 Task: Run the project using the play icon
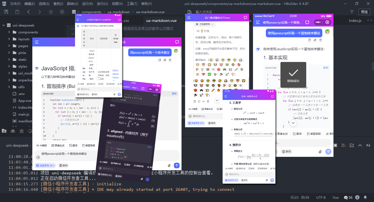[62, 12]
